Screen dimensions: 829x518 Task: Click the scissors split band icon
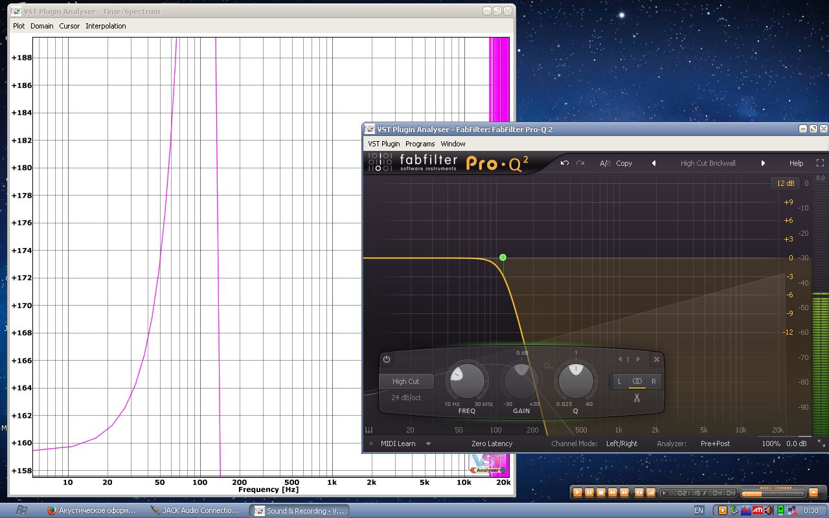pyautogui.click(x=637, y=398)
